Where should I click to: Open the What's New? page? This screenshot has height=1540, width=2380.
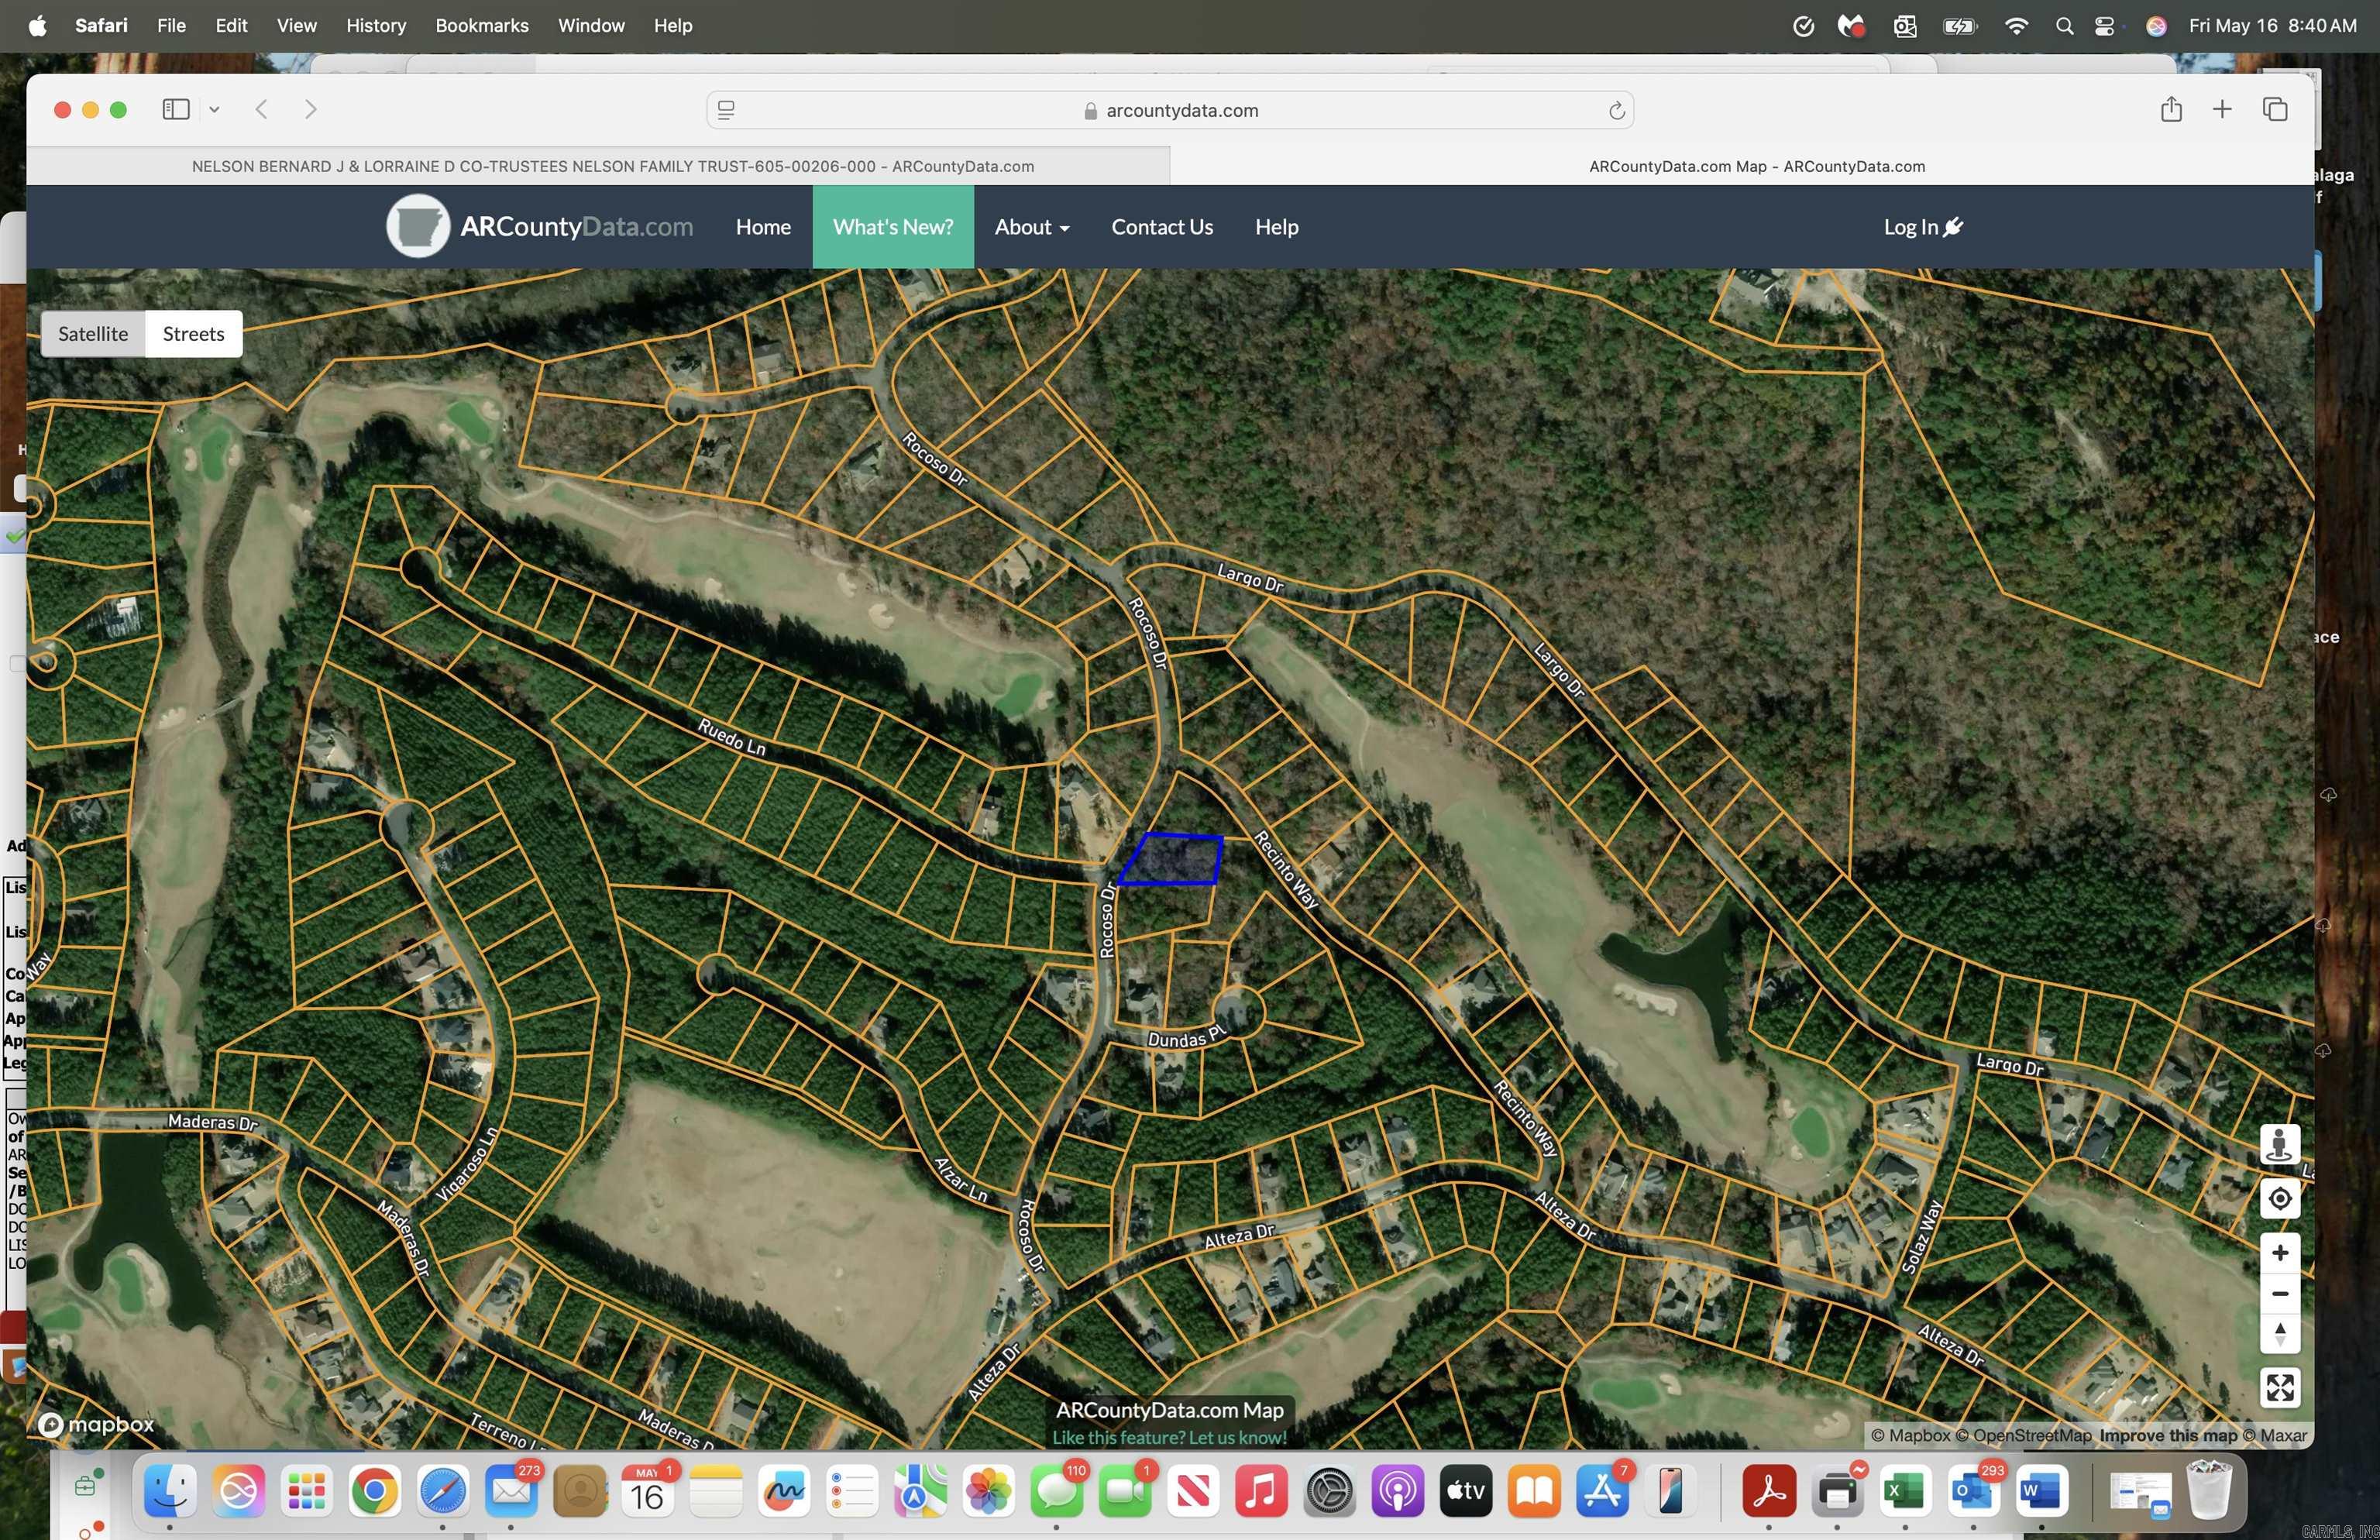point(892,227)
